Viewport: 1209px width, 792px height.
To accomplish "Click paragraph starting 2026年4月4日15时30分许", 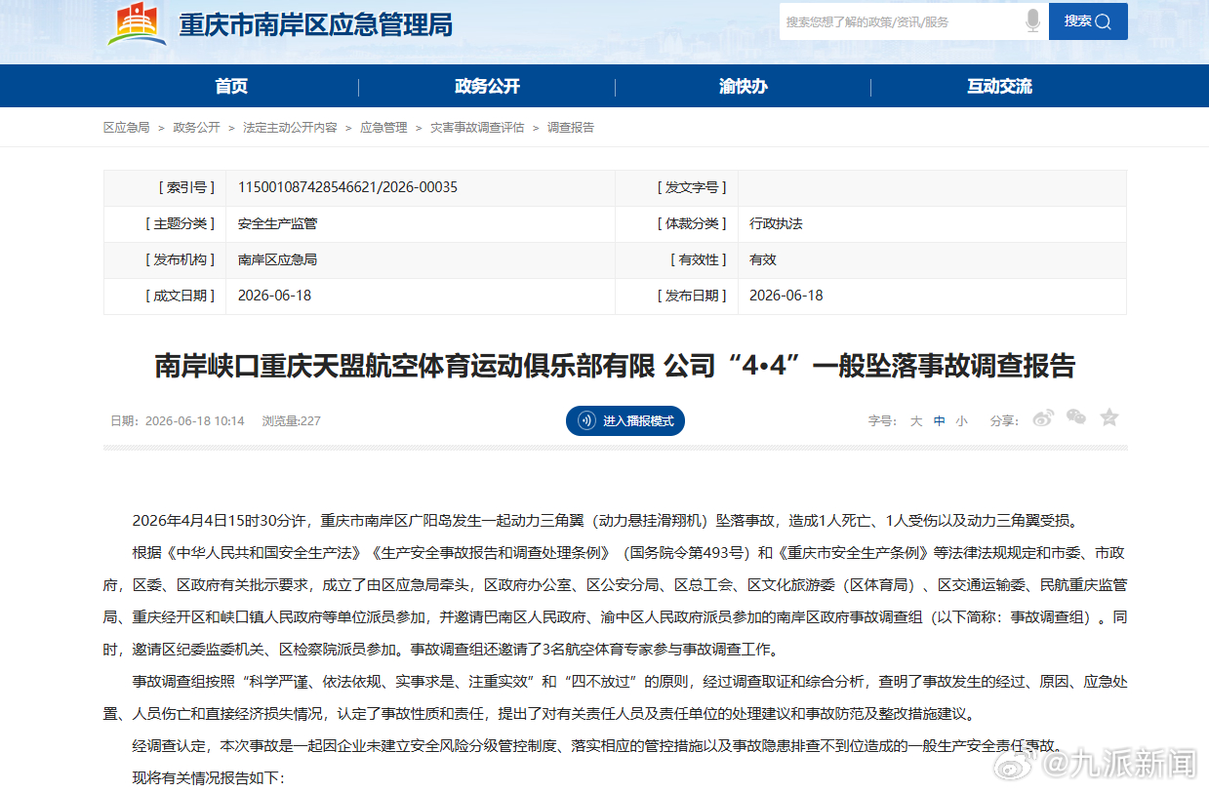I will [605, 520].
